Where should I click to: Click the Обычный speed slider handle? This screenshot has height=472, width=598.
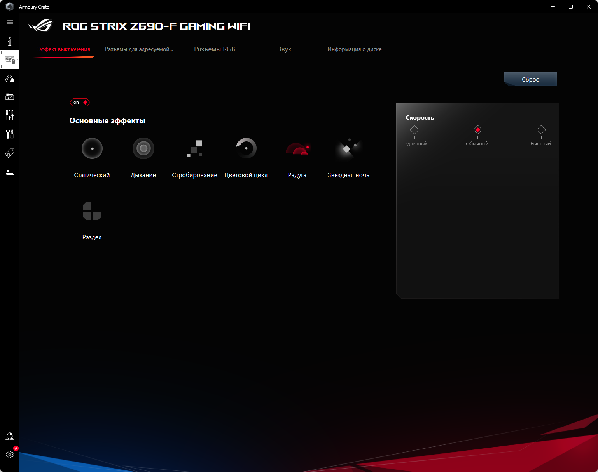click(478, 130)
